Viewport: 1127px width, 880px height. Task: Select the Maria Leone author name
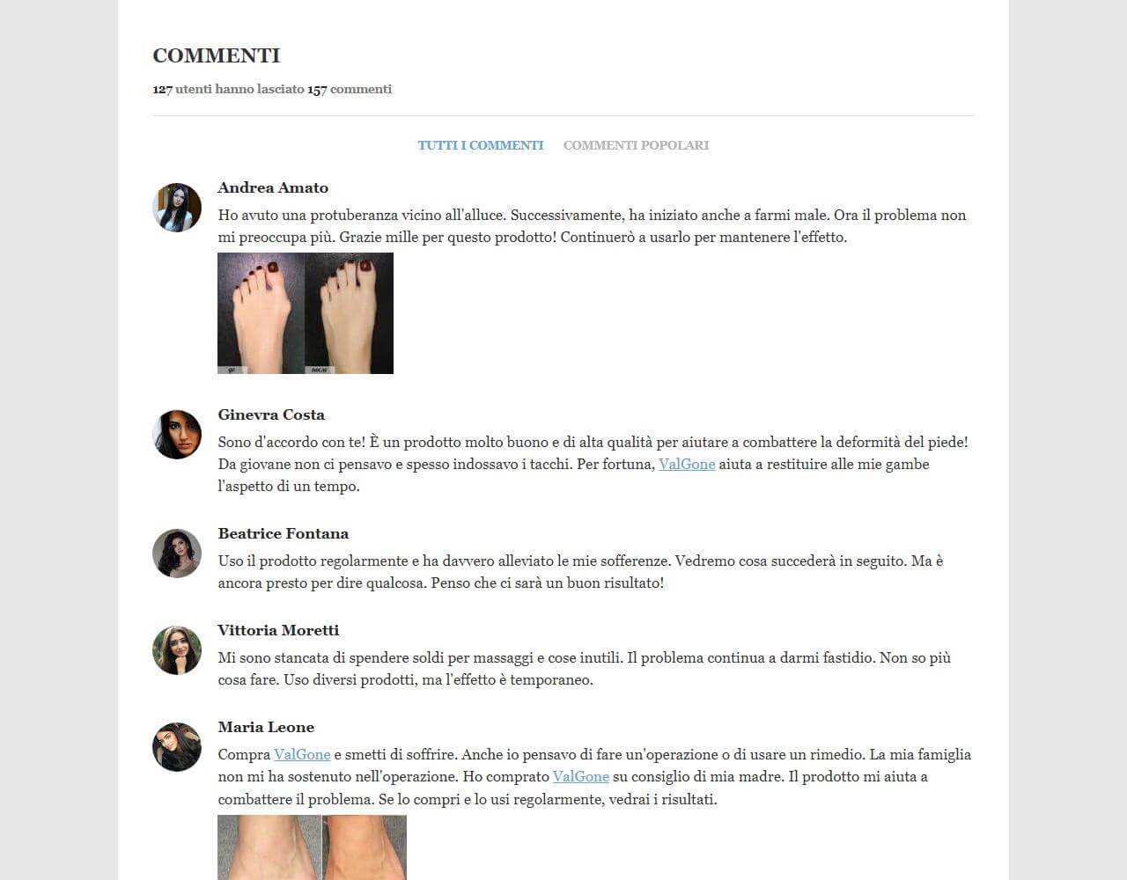click(266, 727)
